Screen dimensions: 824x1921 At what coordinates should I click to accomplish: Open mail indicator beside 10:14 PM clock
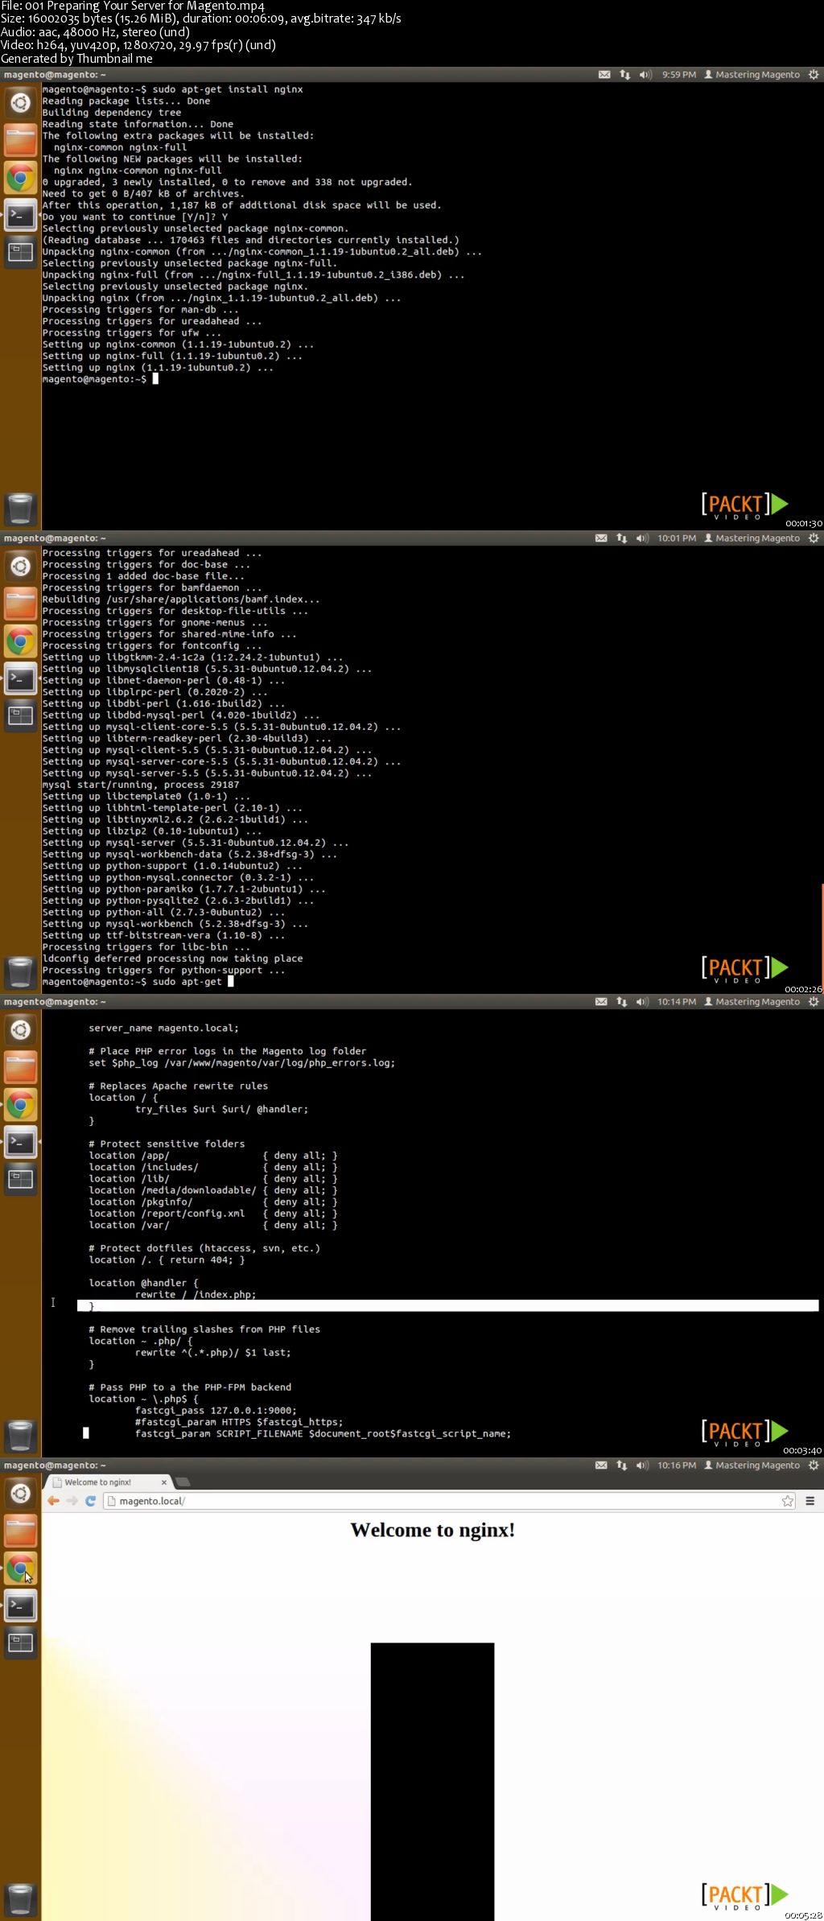pyautogui.click(x=601, y=1002)
